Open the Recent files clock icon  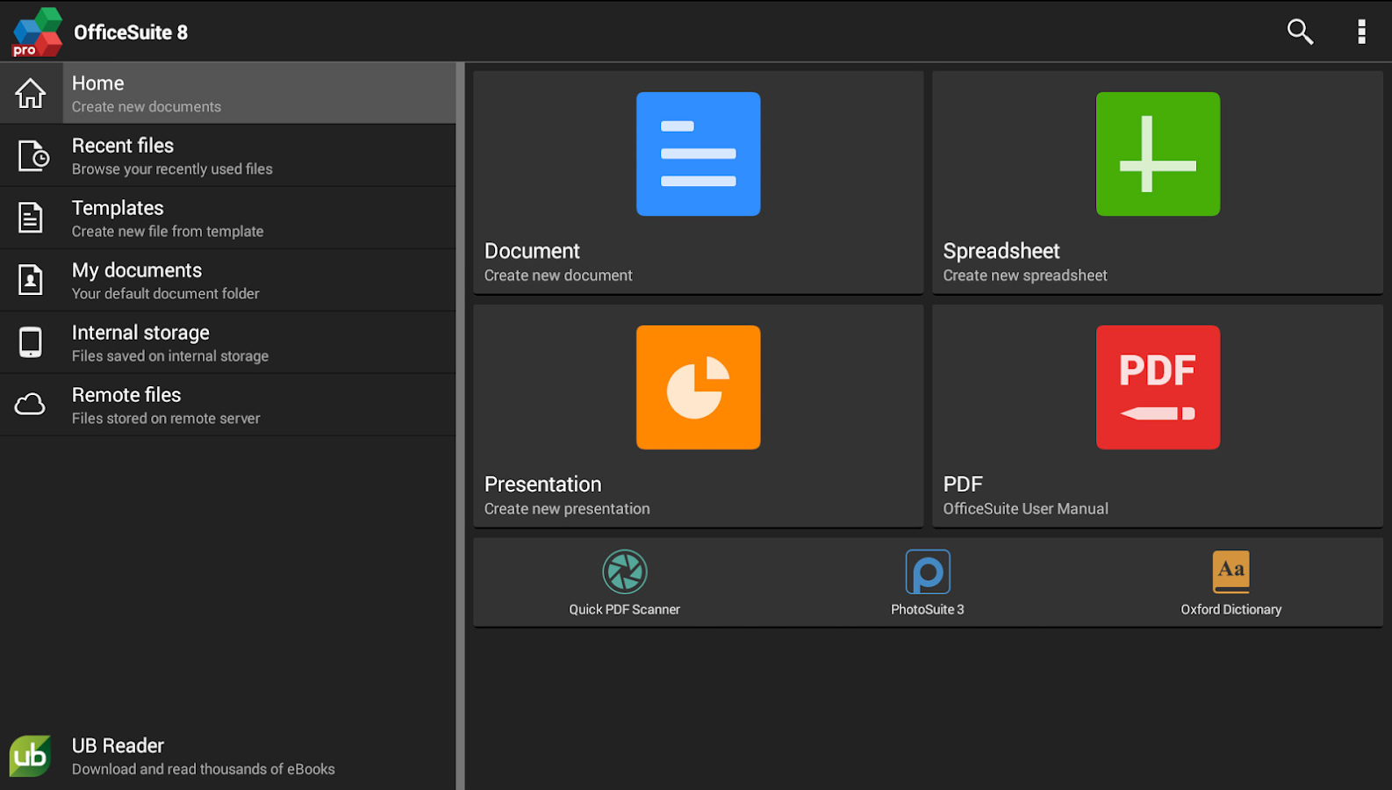coord(32,155)
